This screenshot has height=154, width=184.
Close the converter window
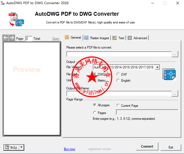[x=178, y=3]
